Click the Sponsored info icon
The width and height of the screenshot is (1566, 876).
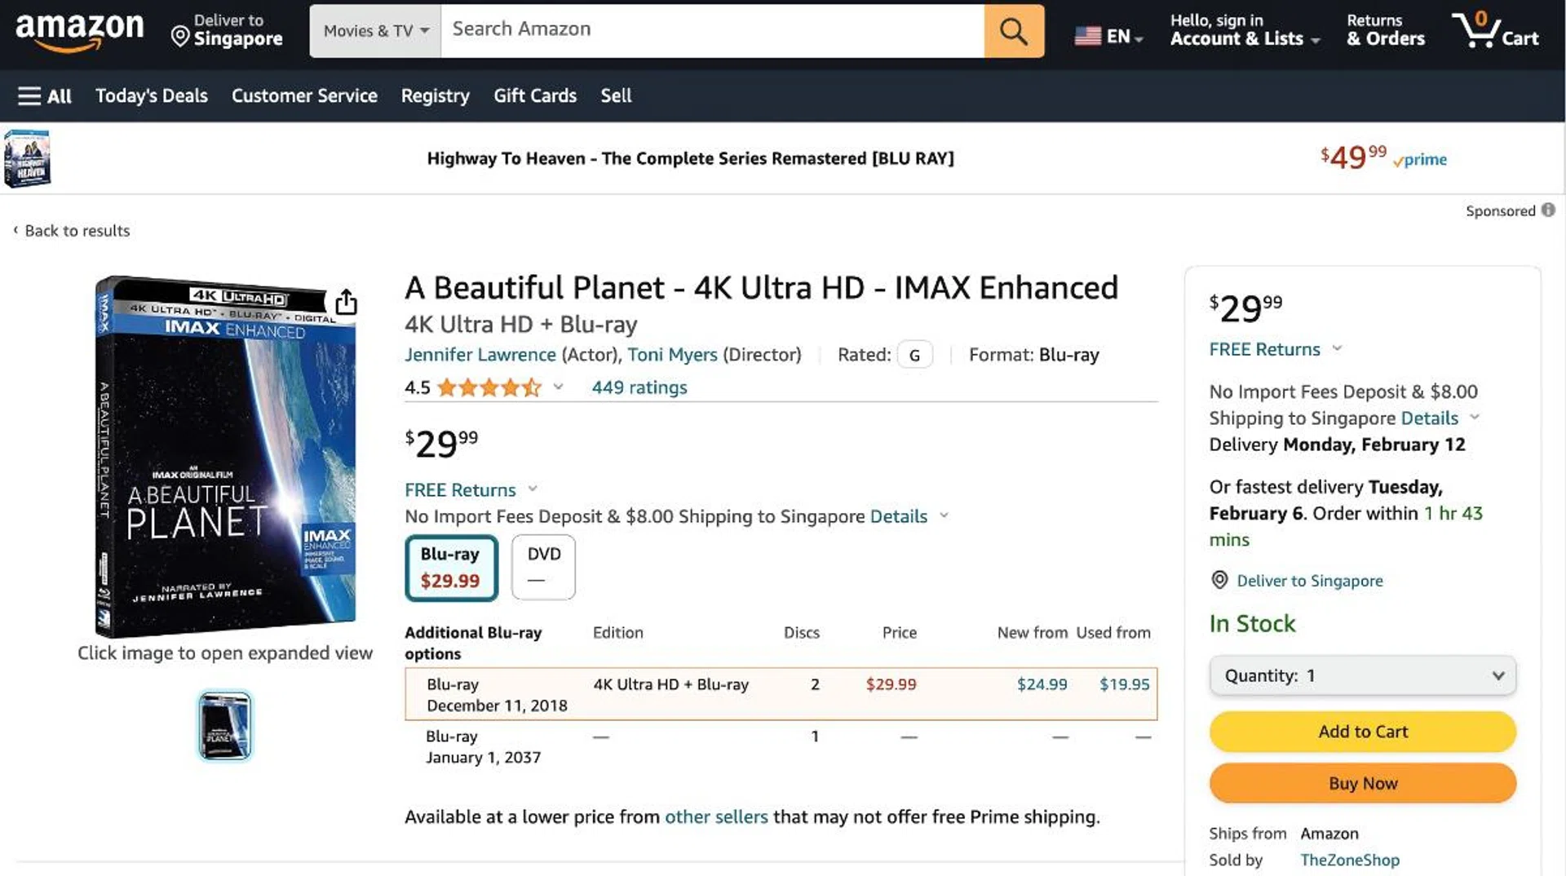(1547, 210)
